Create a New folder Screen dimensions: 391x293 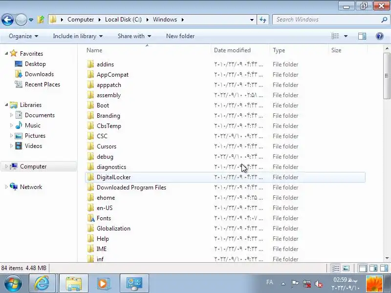click(180, 36)
